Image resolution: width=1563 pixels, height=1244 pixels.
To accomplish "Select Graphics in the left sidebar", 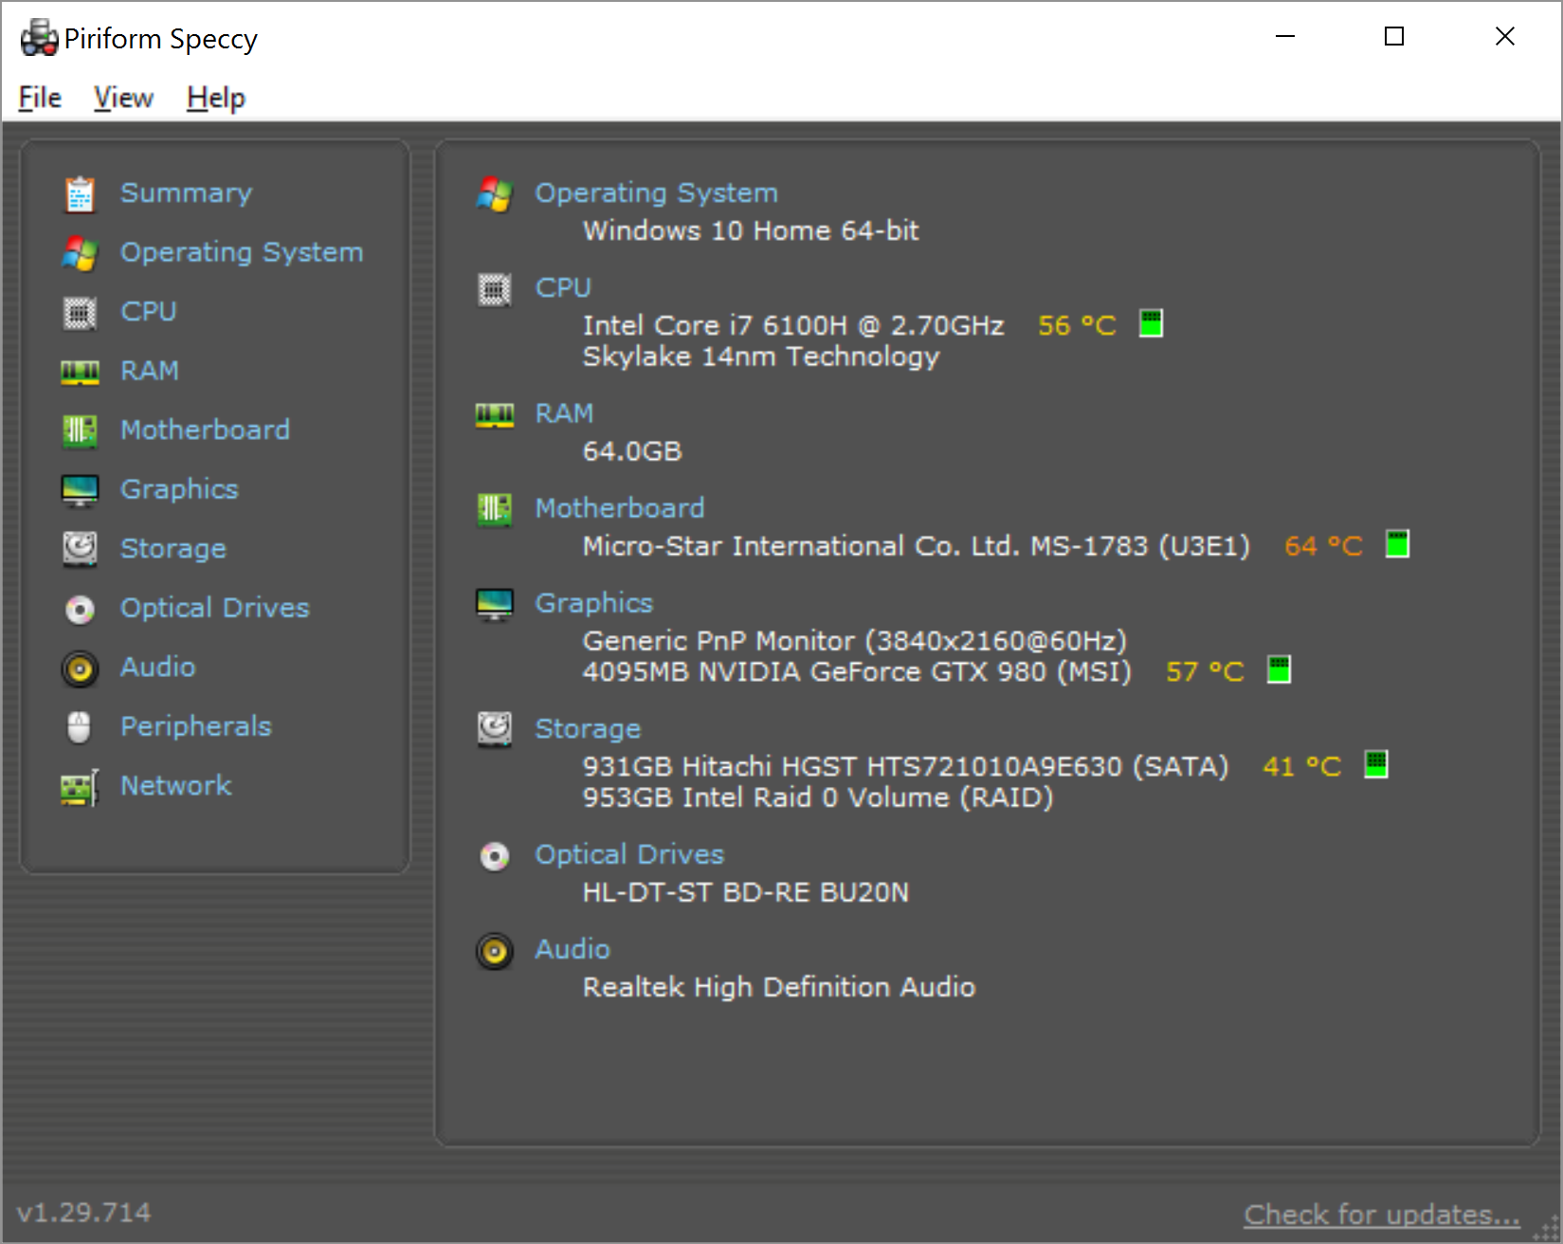I will point(179,489).
